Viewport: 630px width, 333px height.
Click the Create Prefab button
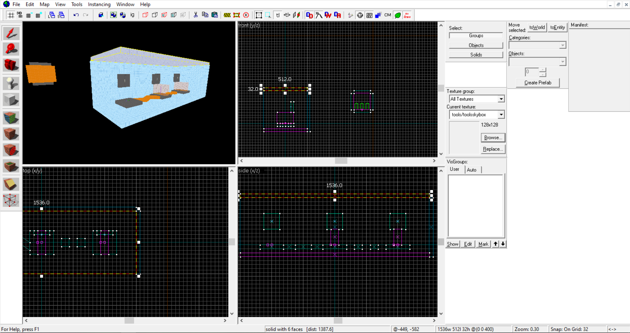pyautogui.click(x=537, y=83)
